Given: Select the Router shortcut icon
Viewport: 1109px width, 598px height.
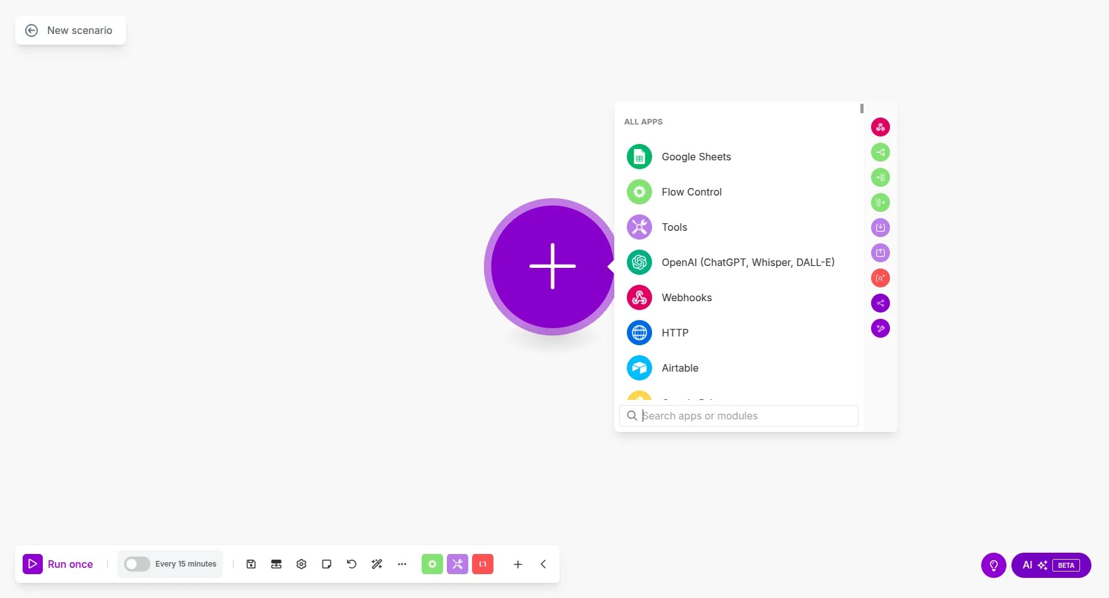Looking at the screenshot, I should point(881,152).
